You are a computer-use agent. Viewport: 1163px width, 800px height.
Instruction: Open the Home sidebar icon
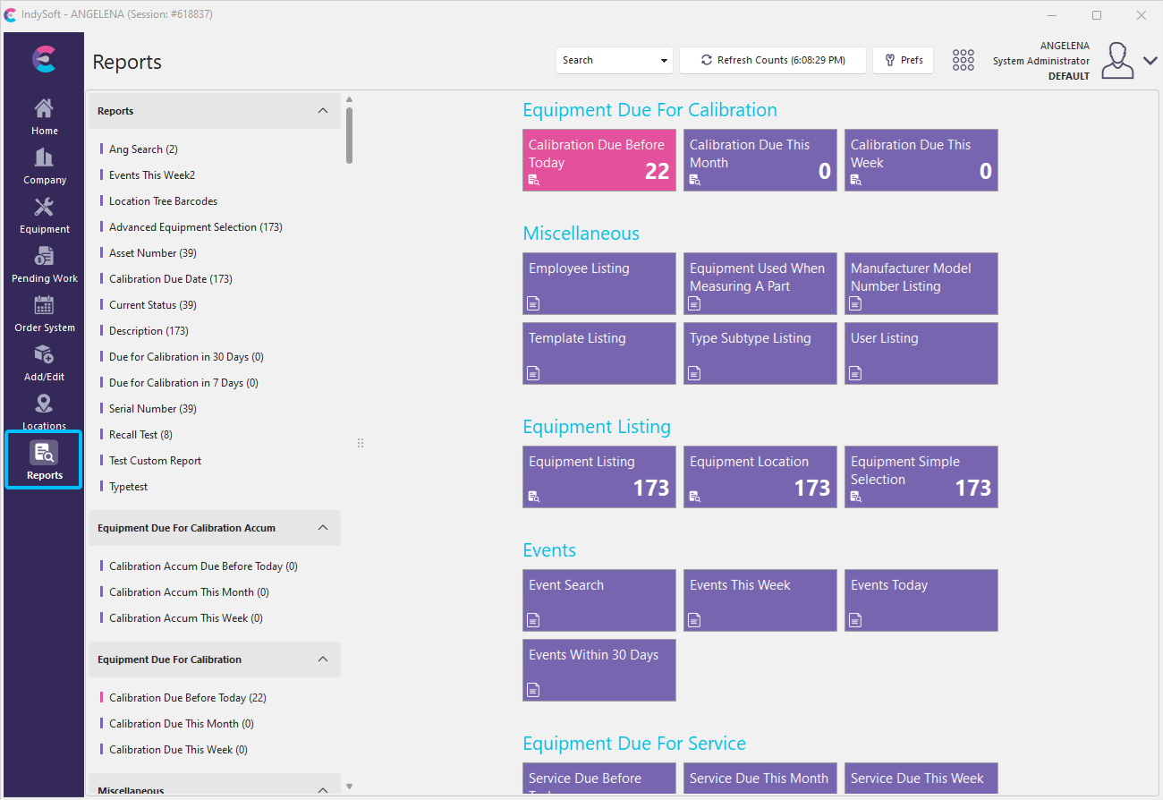[44, 117]
